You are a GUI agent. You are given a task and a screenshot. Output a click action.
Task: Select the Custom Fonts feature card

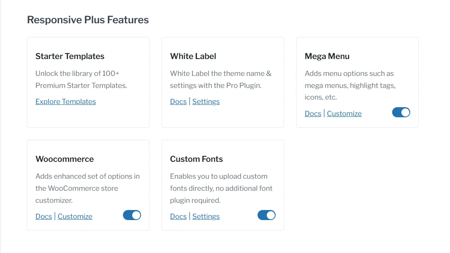(223, 185)
